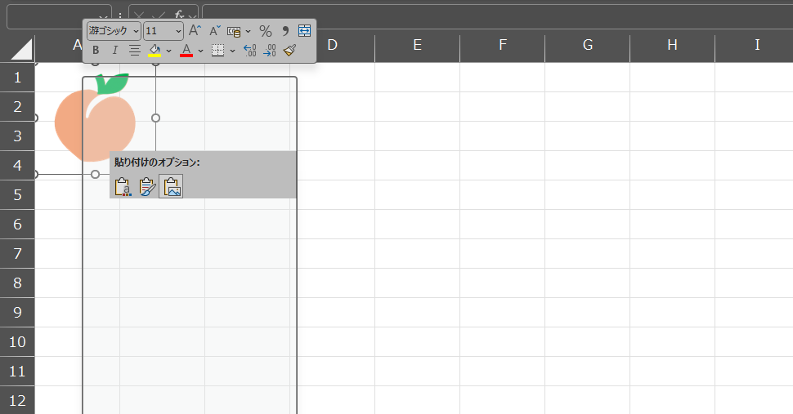Screen dimensions: 793x414
Task: Toggle center alignment in mini toolbar
Action: pyautogui.click(x=135, y=51)
